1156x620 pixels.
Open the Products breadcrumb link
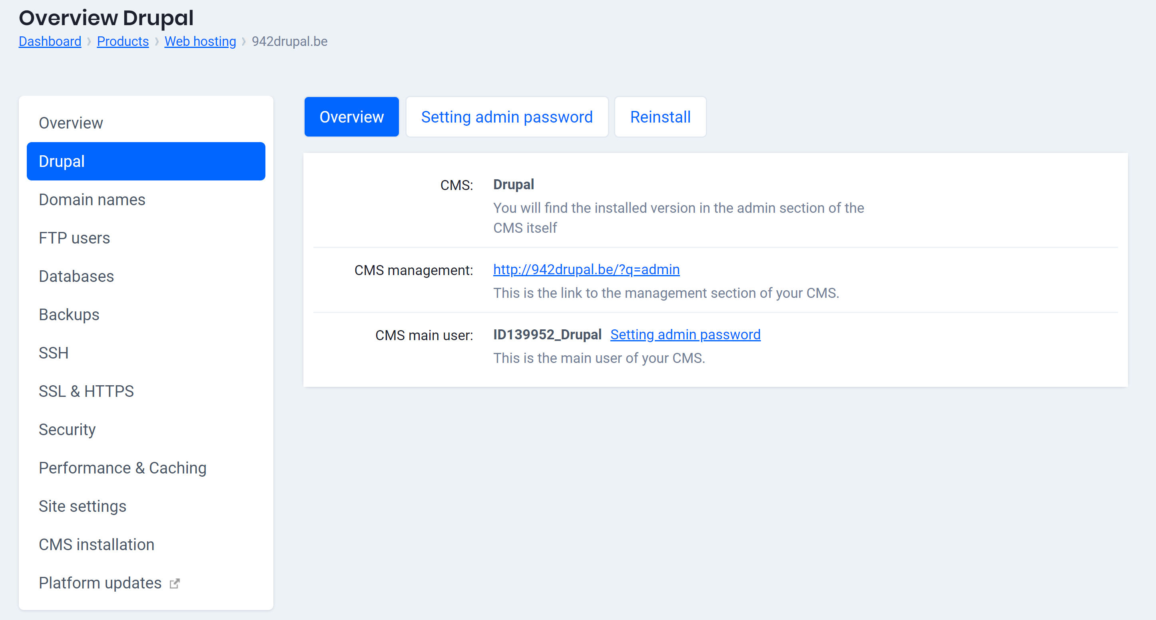(x=123, y=41)
